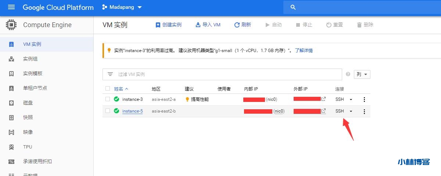The image size is (441, 176).
Task: Click inside 过滤 VM 实例 filter field
Action: [x=222, y=74]
